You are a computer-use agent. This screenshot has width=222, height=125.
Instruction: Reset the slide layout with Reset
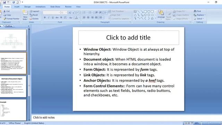pyautogui.click(x=34, y=15)
